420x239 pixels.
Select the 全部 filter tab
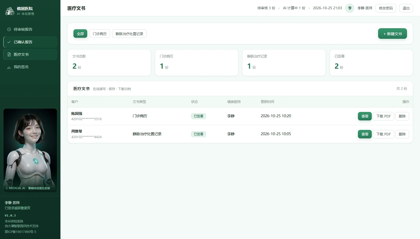(80, 34)
